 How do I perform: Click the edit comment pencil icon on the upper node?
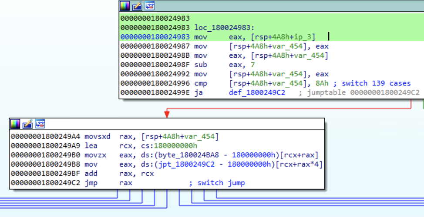click(x=137, y=6)
